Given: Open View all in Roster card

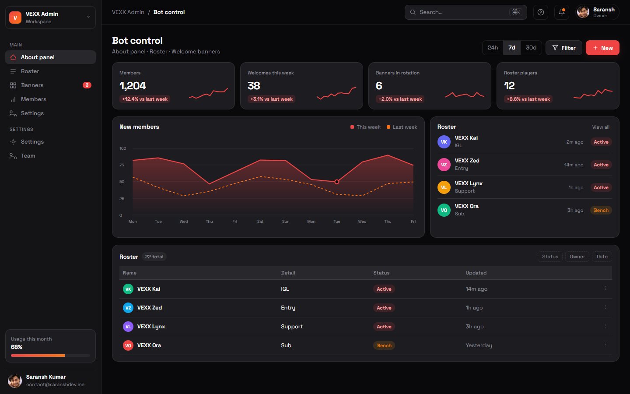Looking at the screenshot, I should 601,127.
